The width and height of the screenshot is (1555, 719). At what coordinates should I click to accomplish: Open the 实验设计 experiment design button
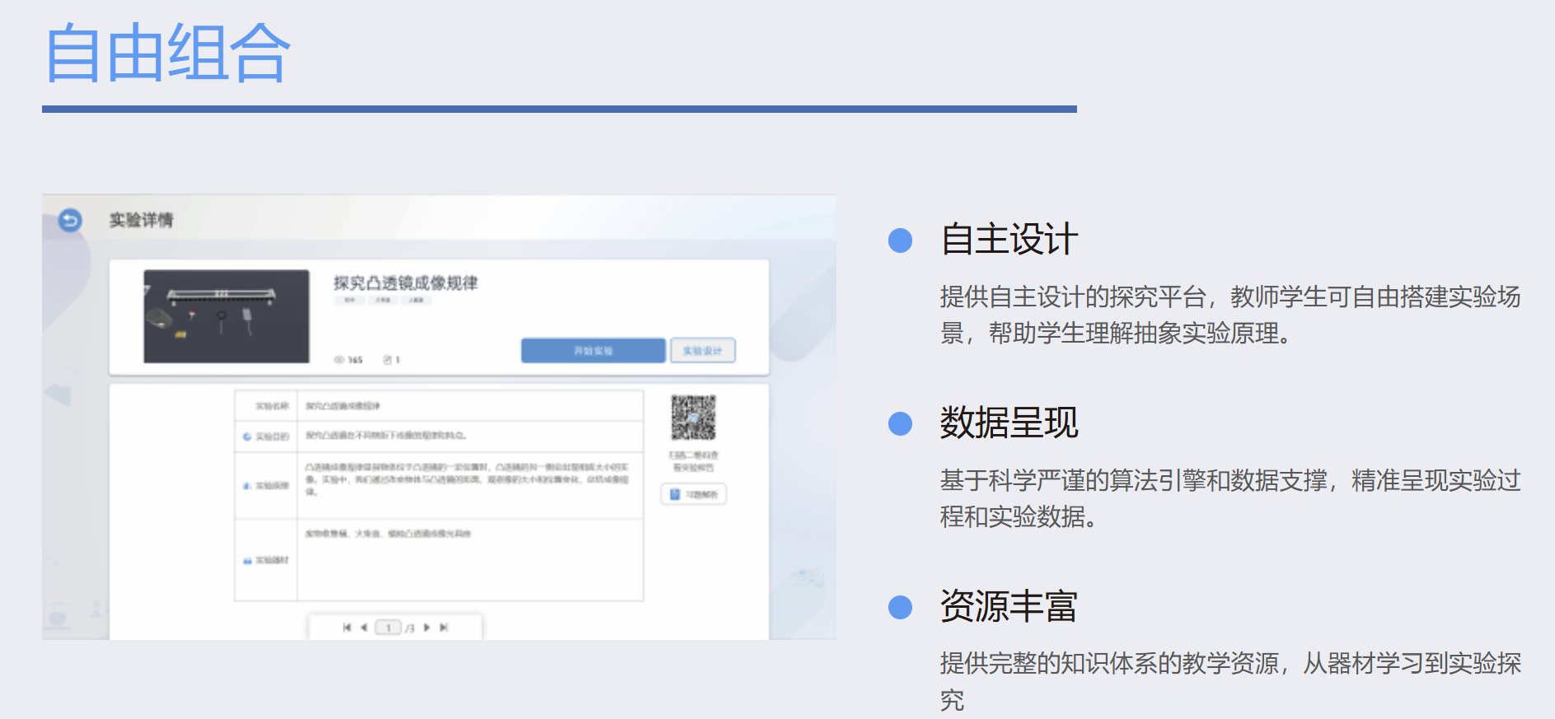(x=702, y=351)
